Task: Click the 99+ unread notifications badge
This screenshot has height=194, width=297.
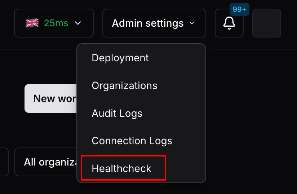Action: pyautogui.click(x=239, y=9)
